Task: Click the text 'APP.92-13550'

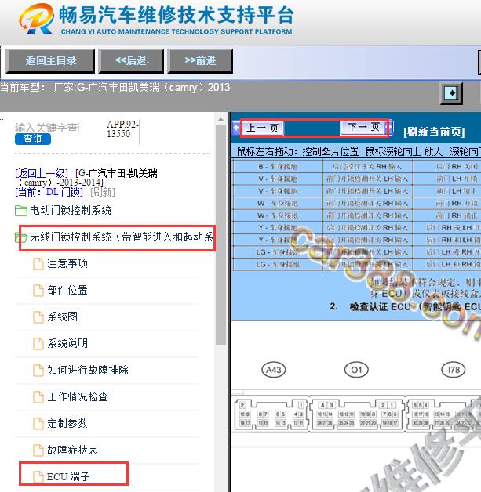Action: click(x=122, y=129)
